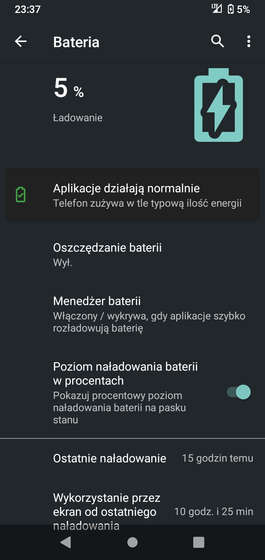The image size is (265, 560).
Task: Open the three-dot overflow menu
Action: pos(249,42)
